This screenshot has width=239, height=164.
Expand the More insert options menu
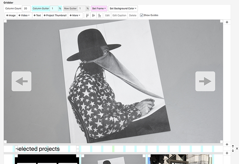pos(75,15)
